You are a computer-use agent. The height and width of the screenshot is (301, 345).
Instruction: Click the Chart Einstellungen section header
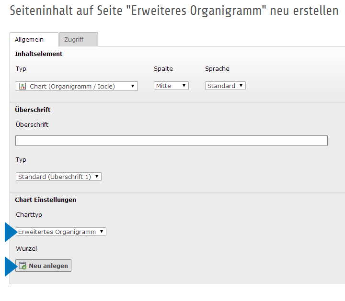(46, 200)
